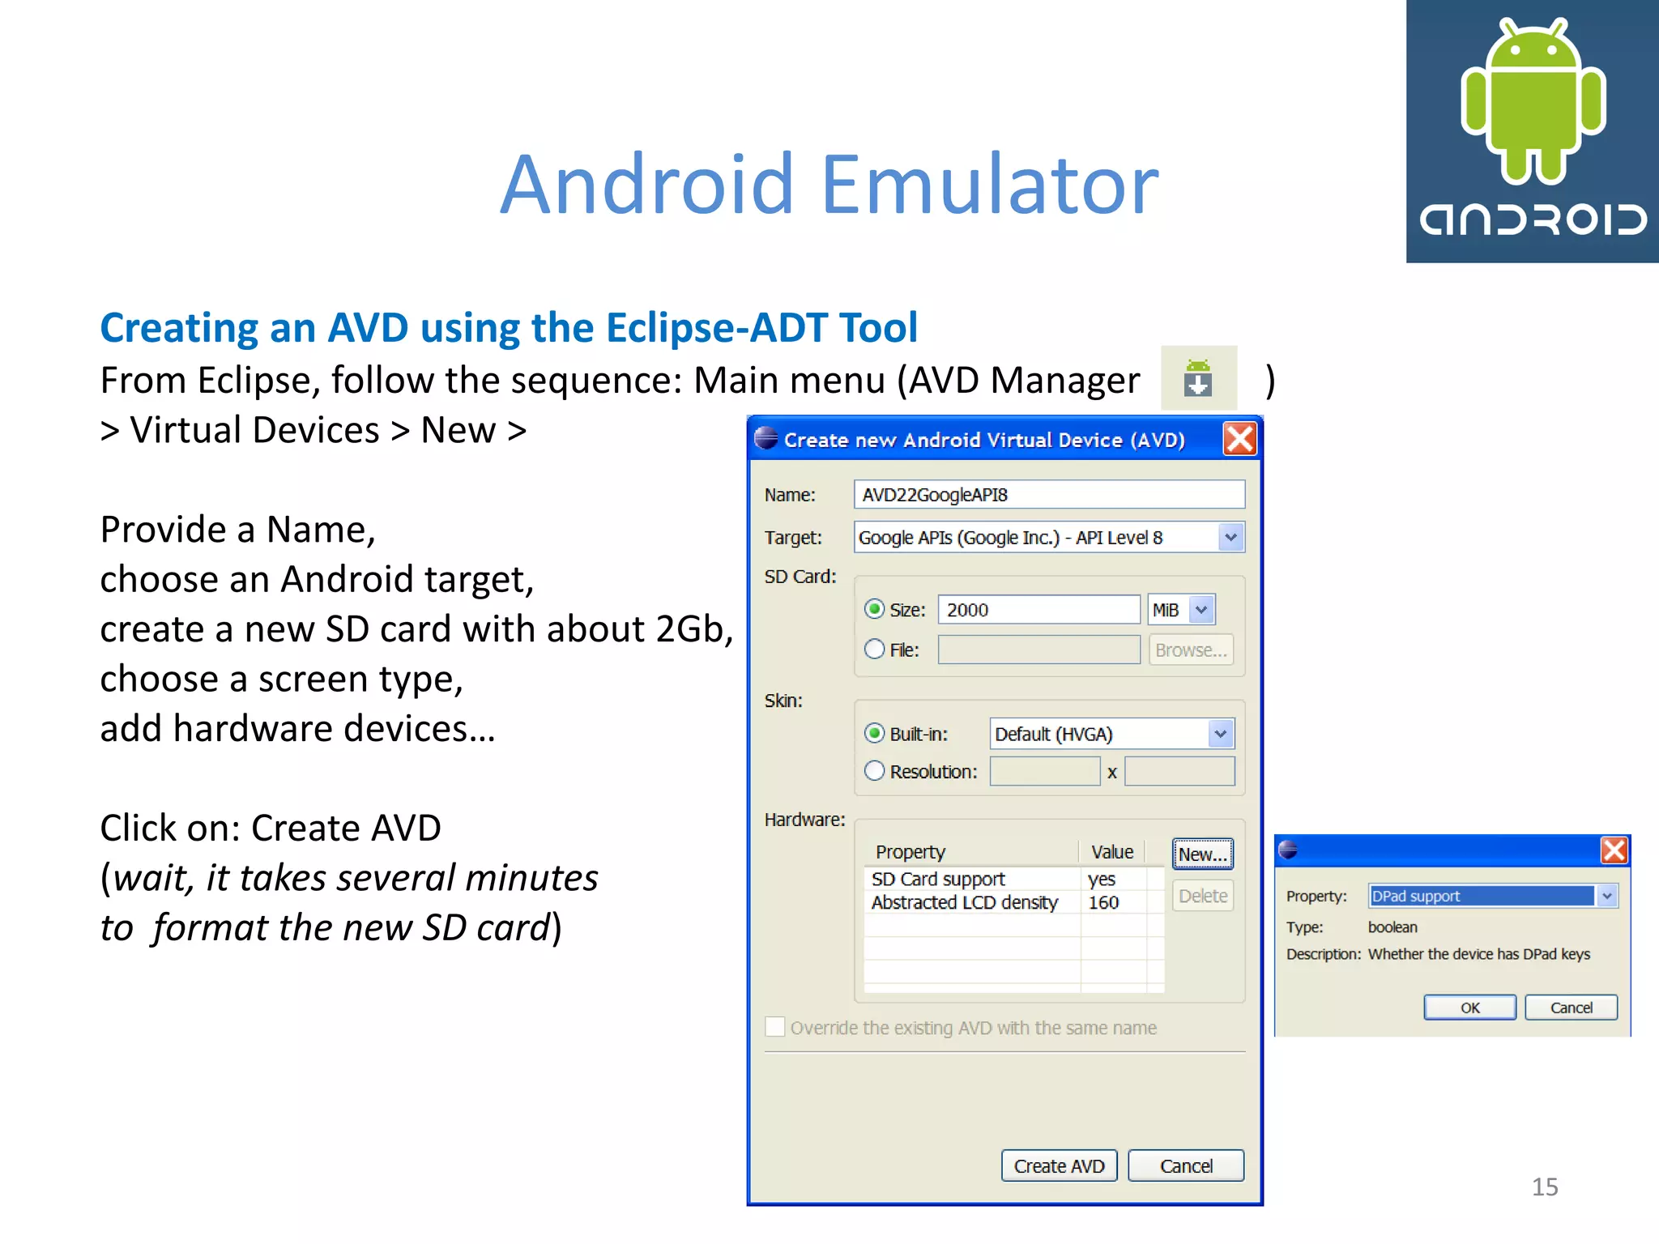Click Eclipse icon in property dialog title bar

click(1288, 850)
